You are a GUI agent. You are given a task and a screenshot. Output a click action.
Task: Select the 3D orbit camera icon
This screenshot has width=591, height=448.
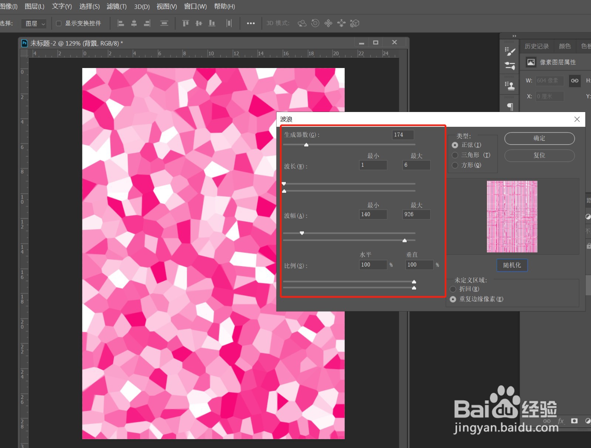coord(302,23)
